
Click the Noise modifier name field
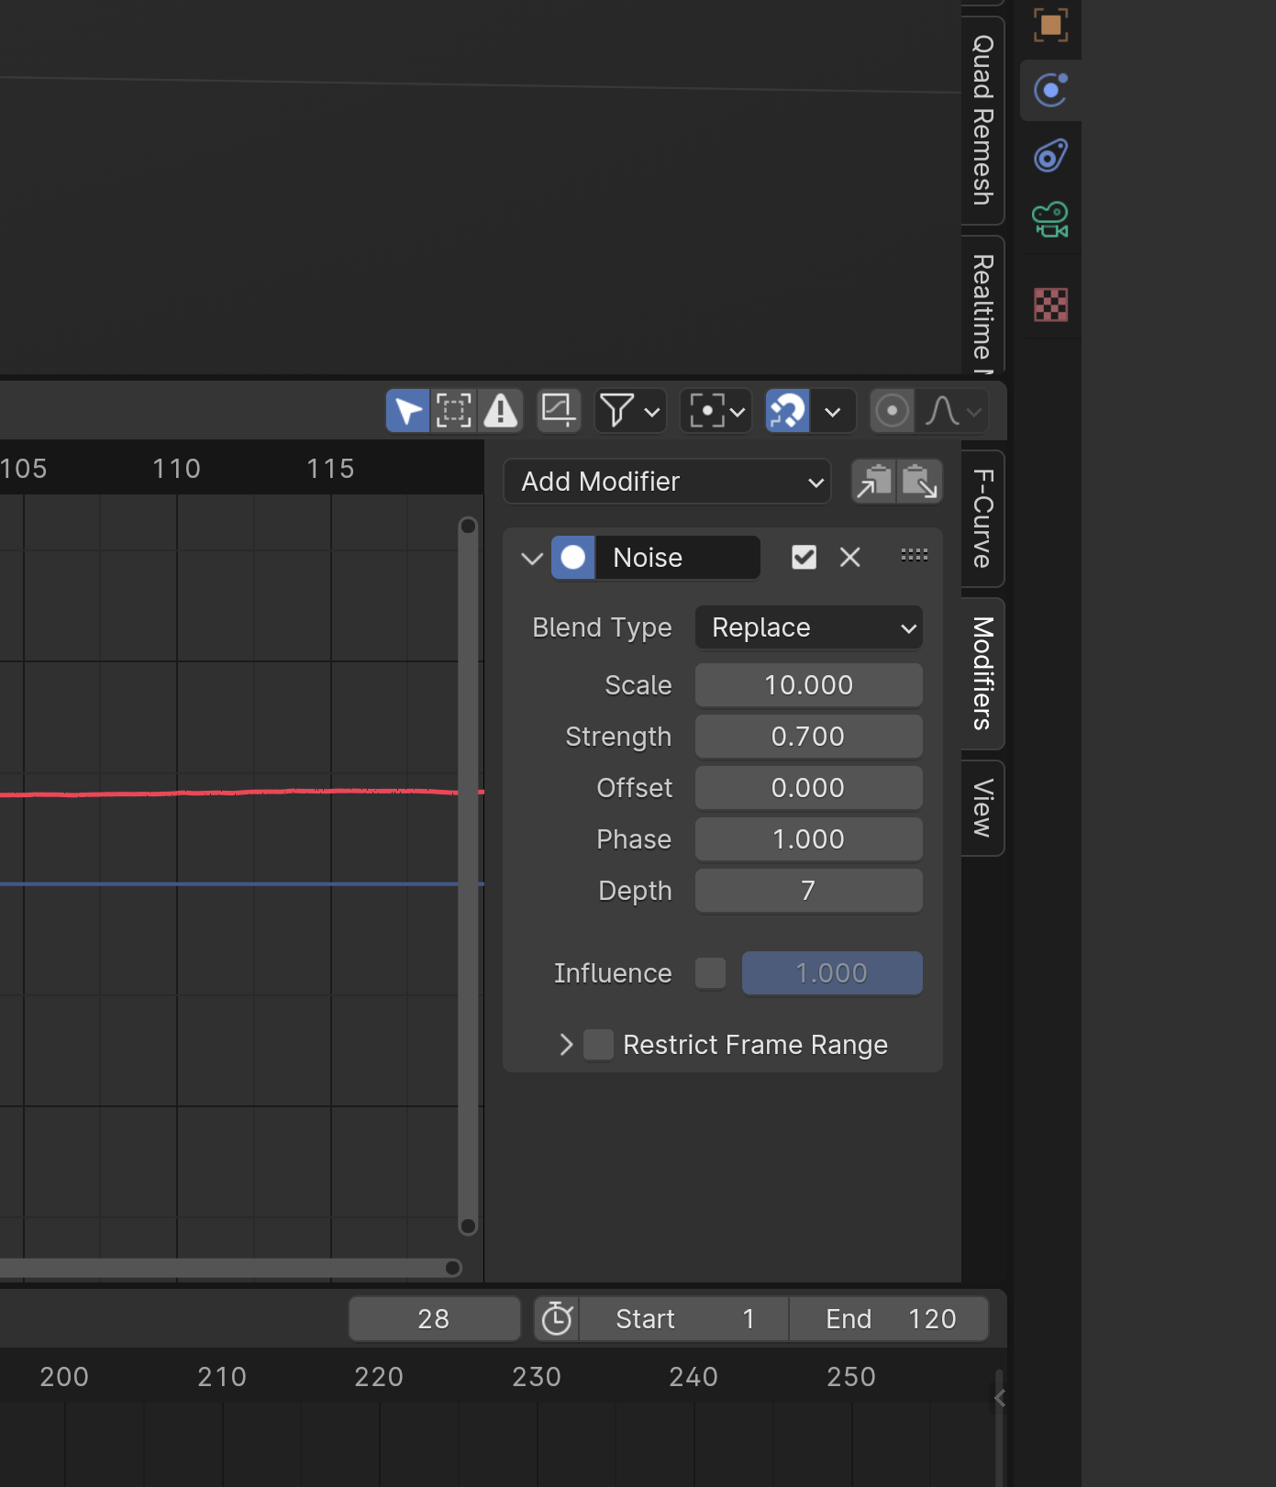(678, 558)
